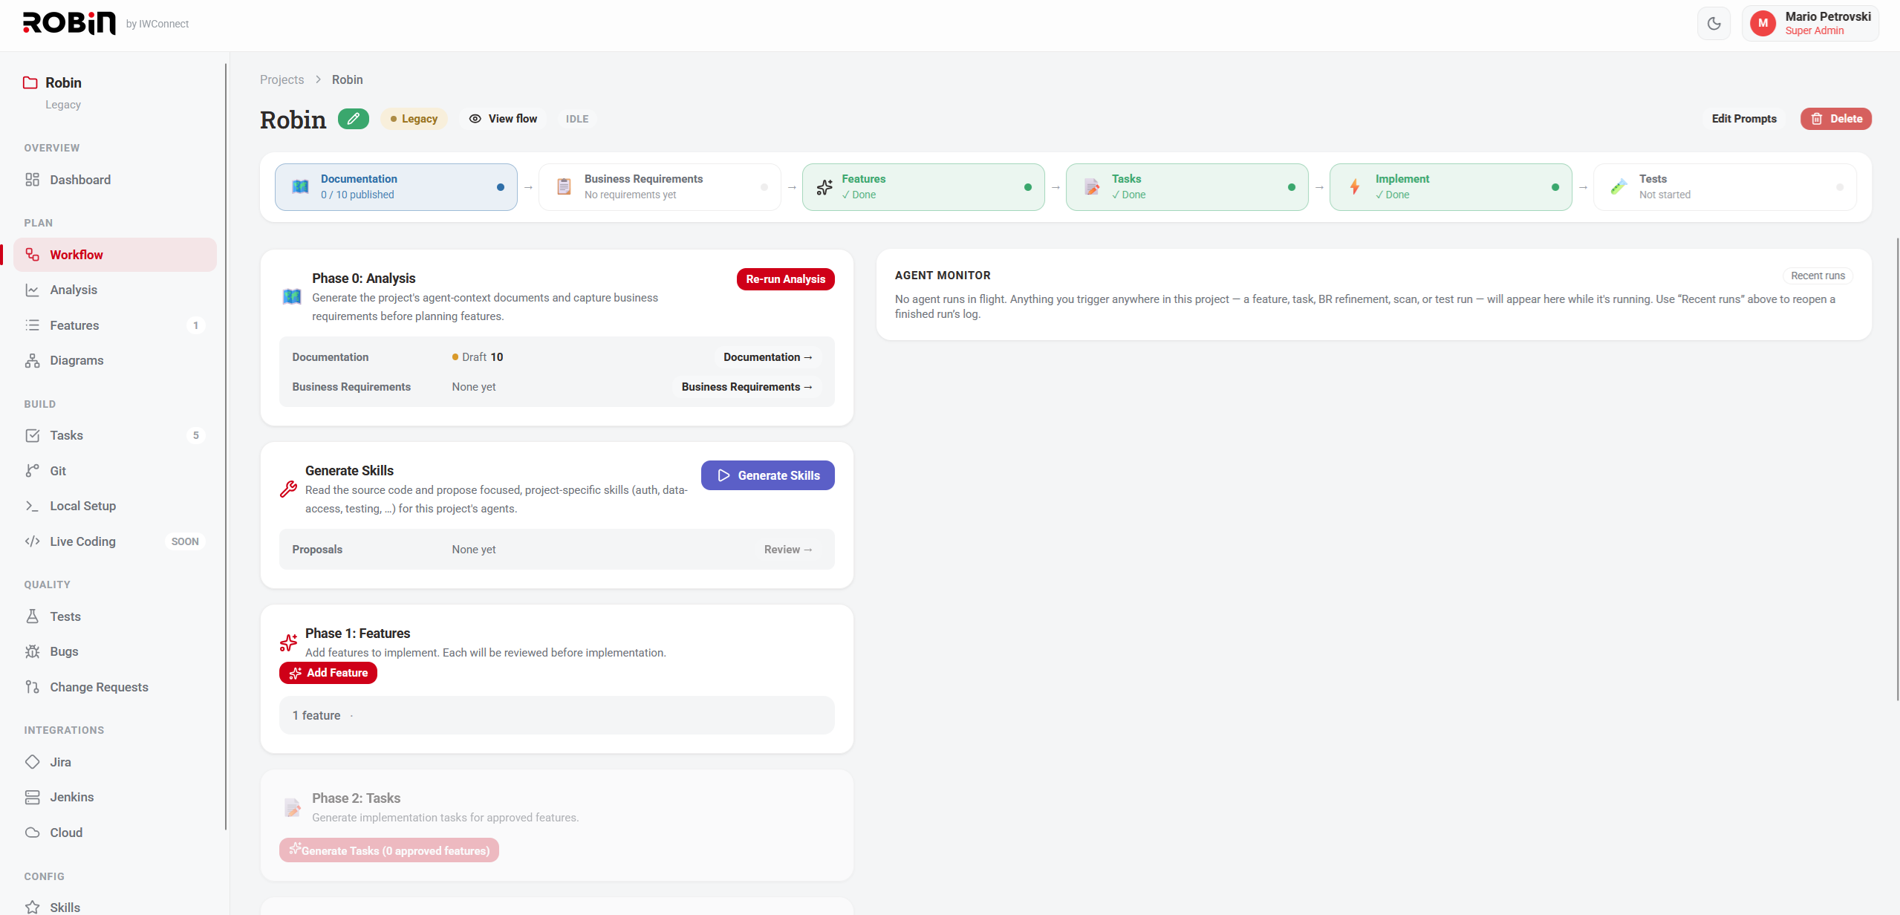The height and width of the screenshot is (915, 1900).
Task: Select the Implement pipeline step card
Action: pyautogui.click(x=1451, y=187)
